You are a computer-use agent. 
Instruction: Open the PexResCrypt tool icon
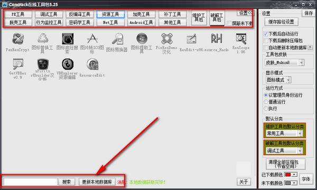(x=18, y=39)
